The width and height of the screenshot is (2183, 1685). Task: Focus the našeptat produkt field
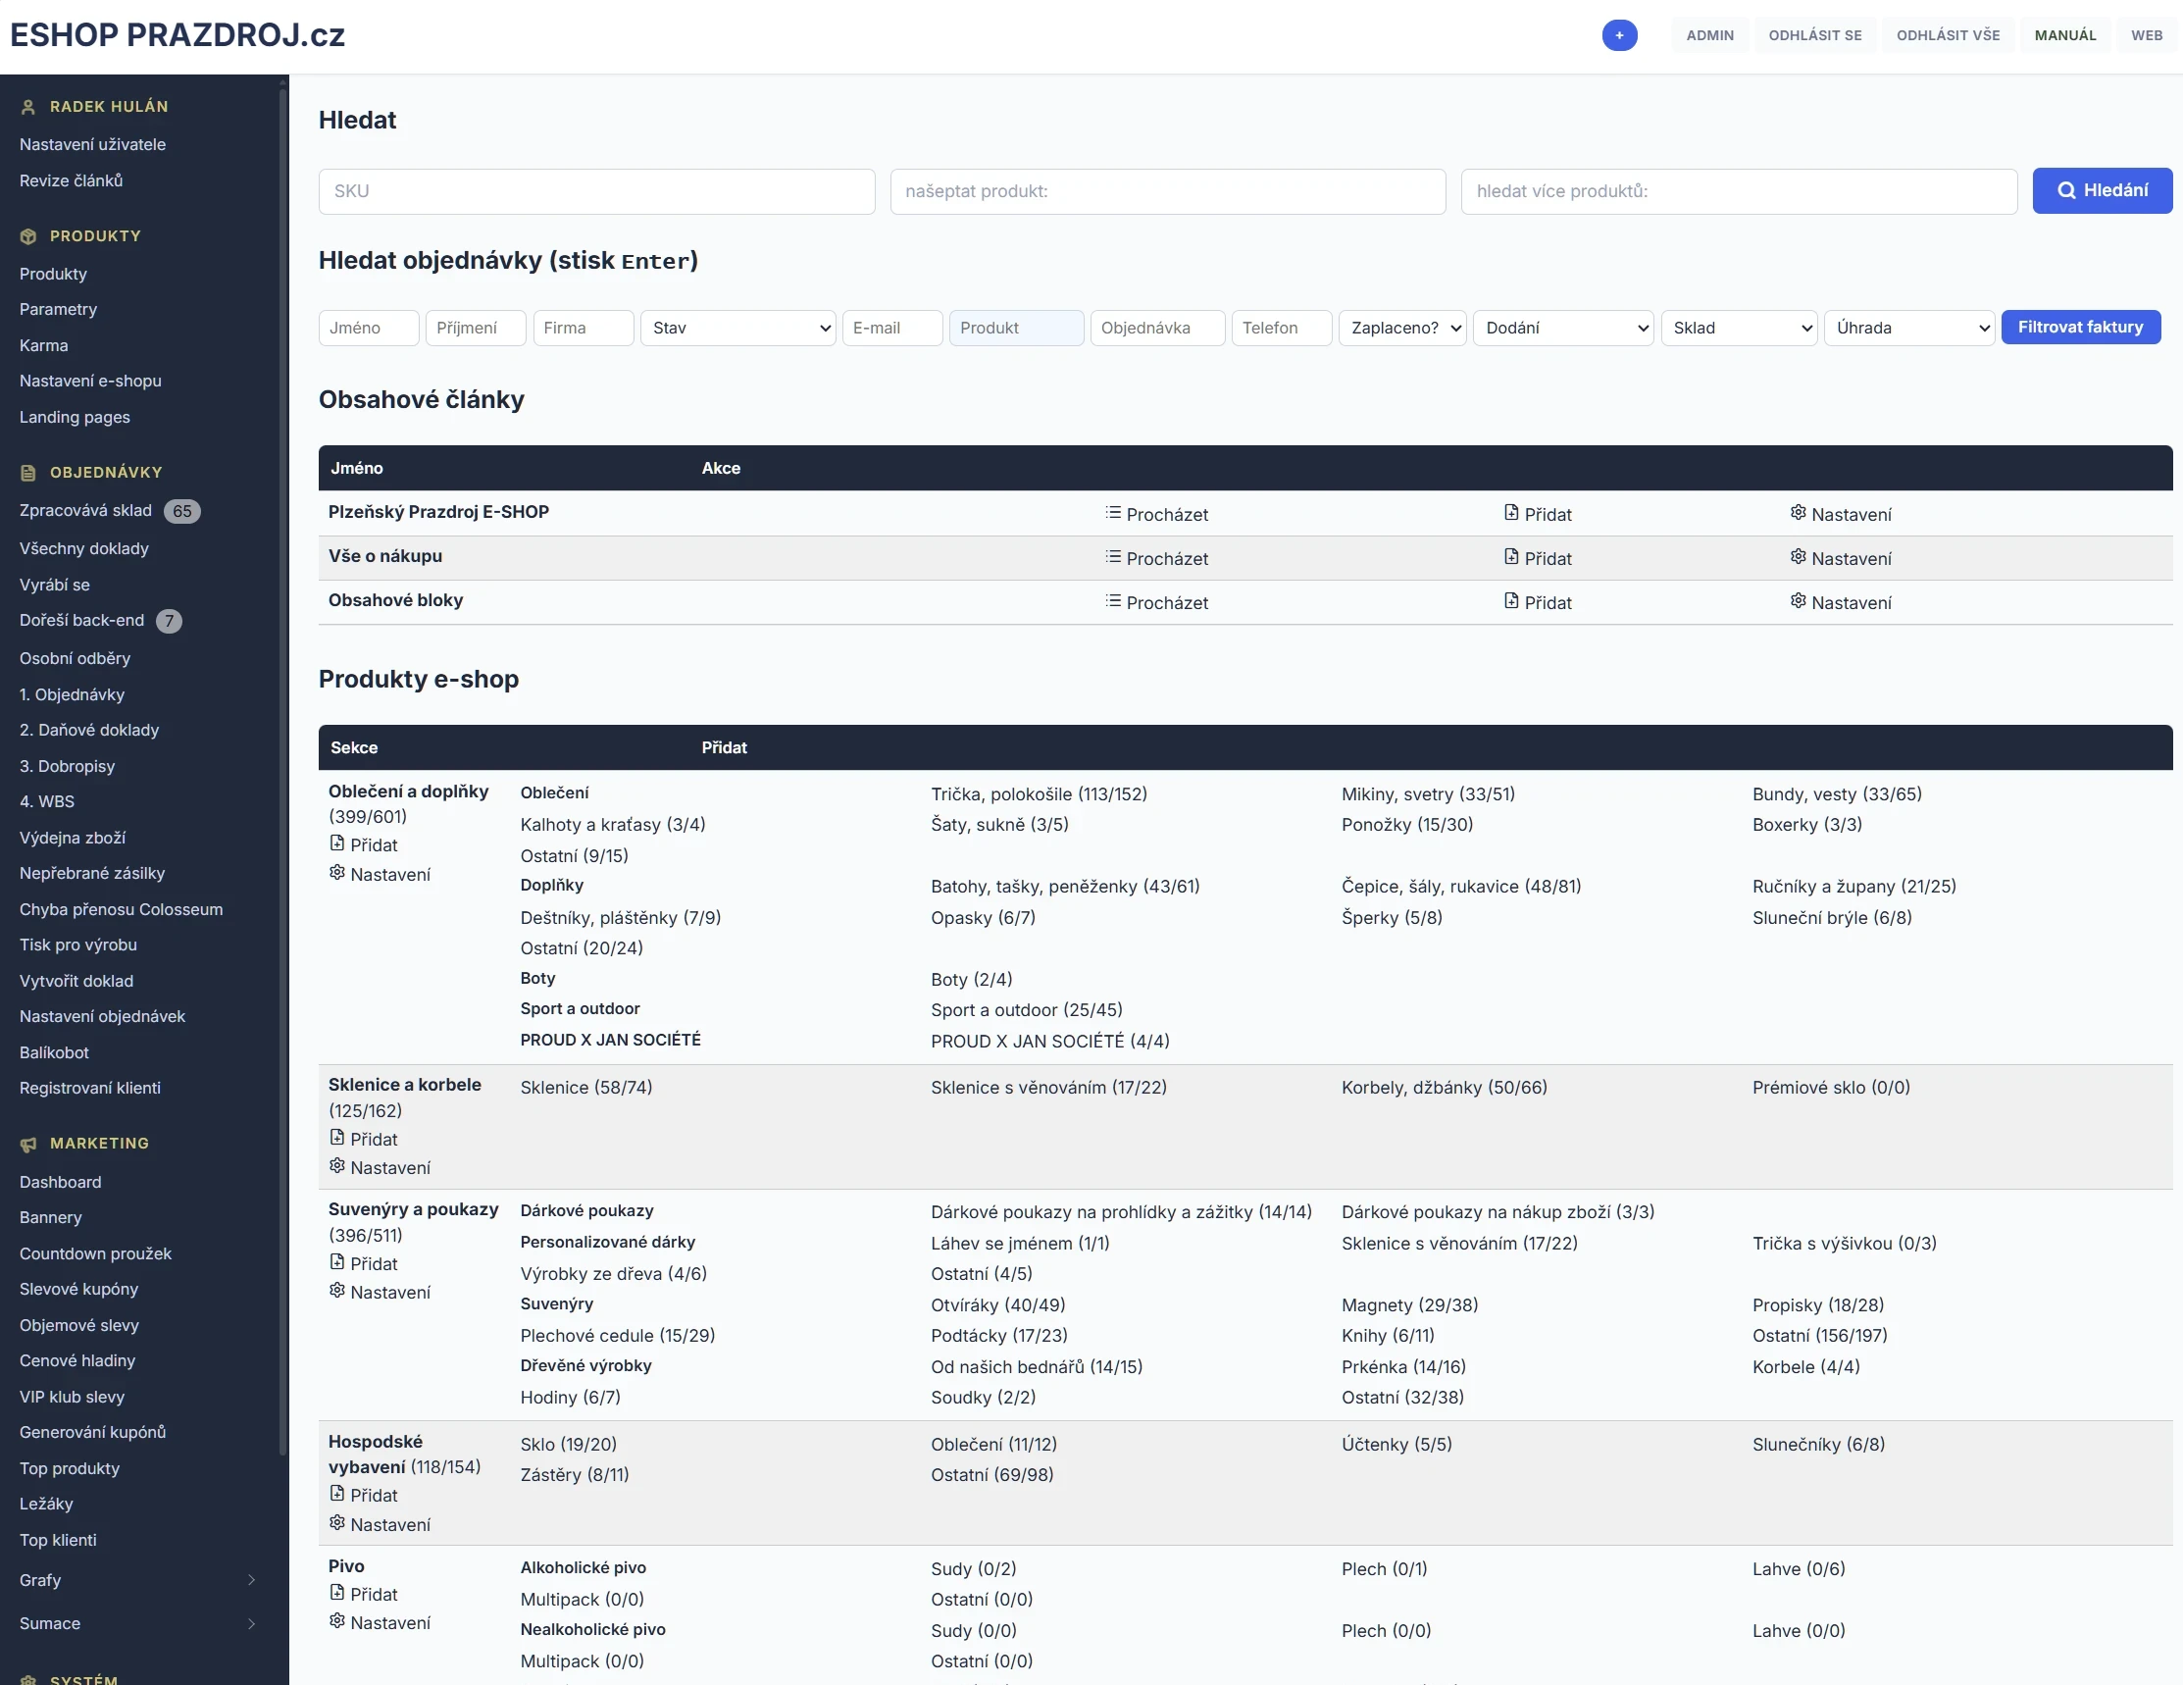click(1167, 191)
